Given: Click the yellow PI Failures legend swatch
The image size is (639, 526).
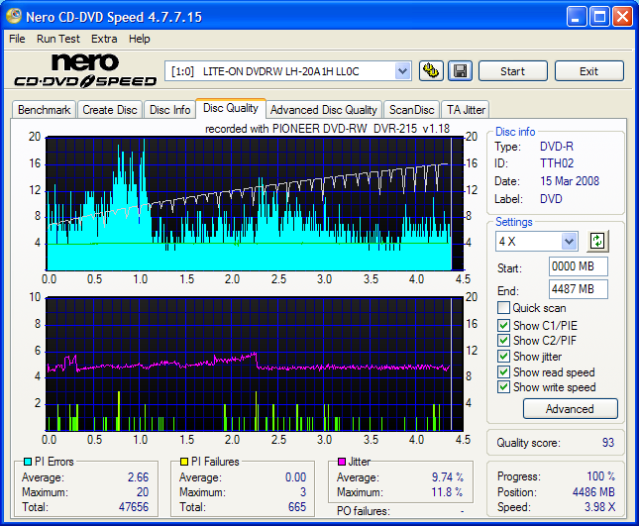Looking at the screenshot, I should click(x=183, y=462).
